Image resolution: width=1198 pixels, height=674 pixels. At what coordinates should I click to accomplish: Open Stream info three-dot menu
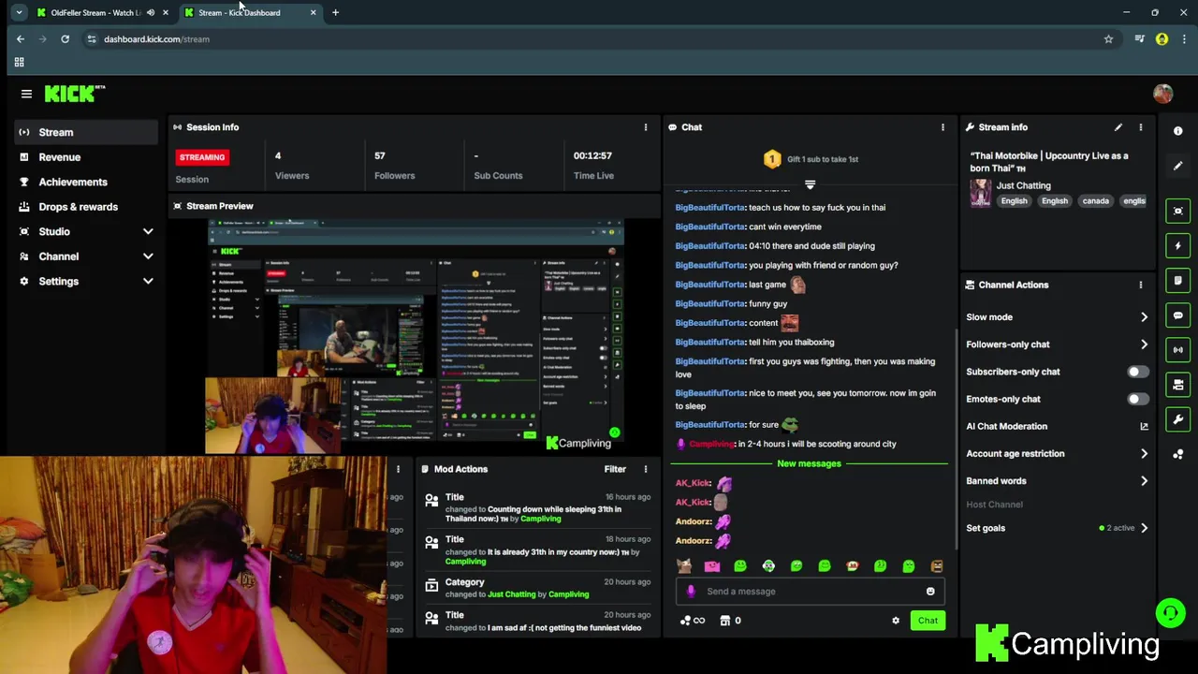(1140, 127)
